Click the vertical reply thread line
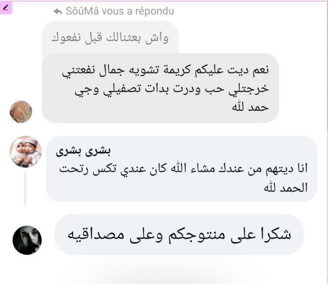Viewport: 328px width, 284px height. (x=25, y=189)
